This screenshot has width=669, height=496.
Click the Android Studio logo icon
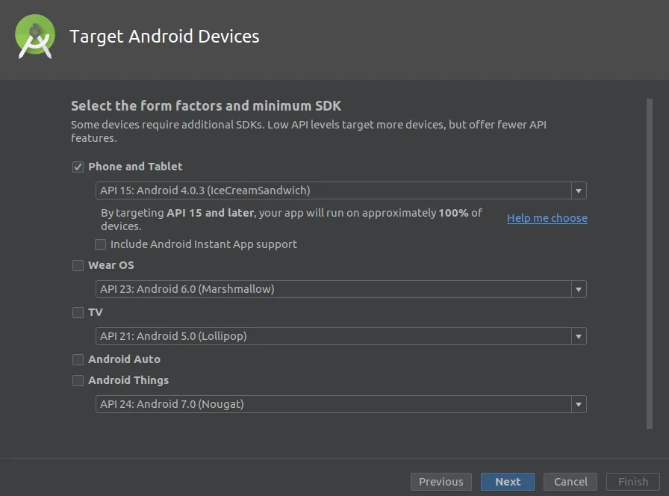(x=35, y=37)
